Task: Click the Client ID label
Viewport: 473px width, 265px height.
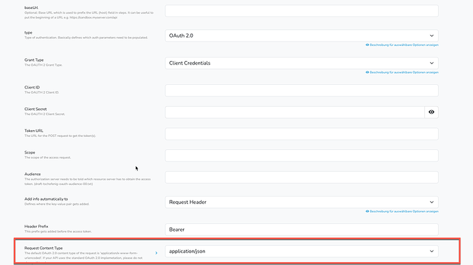Action: coord(32,88)
